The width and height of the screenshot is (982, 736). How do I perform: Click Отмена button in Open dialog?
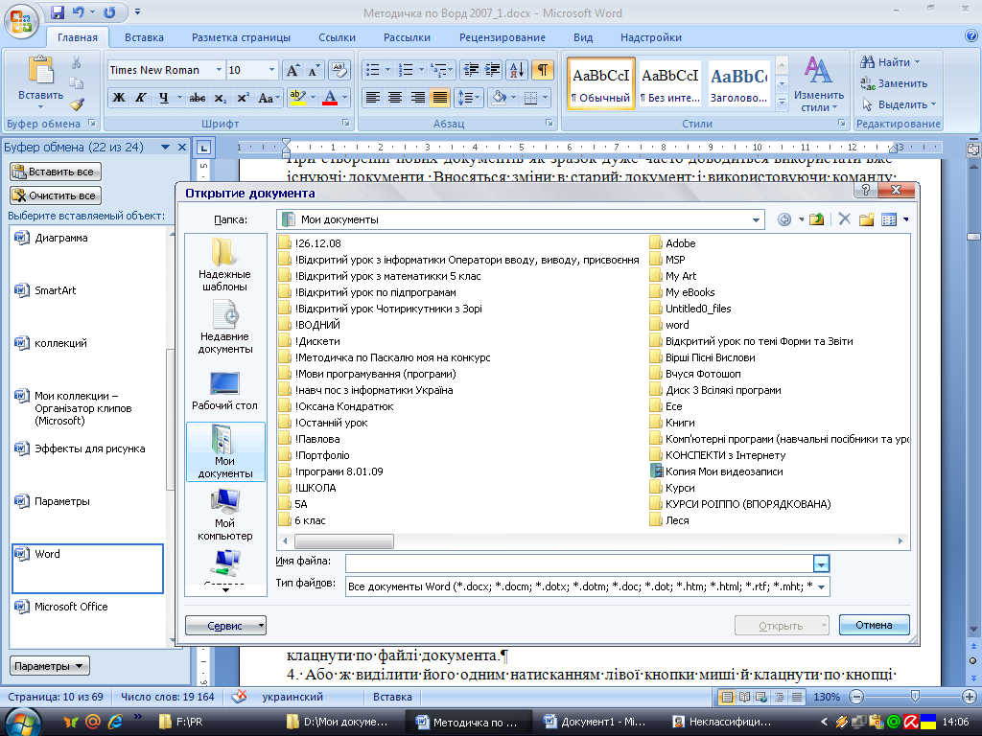(874, 625)
